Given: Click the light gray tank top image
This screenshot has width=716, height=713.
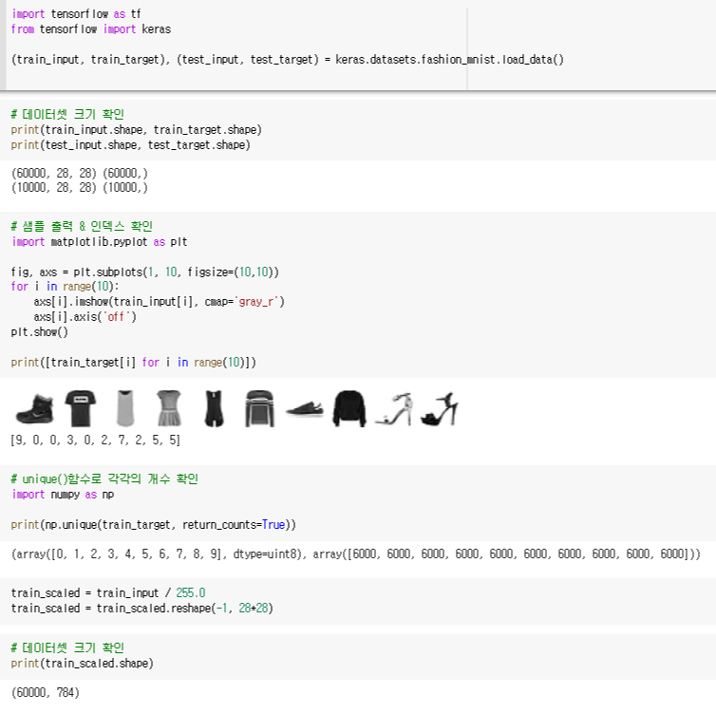Looking at the screenshot, I should point(125,408).
